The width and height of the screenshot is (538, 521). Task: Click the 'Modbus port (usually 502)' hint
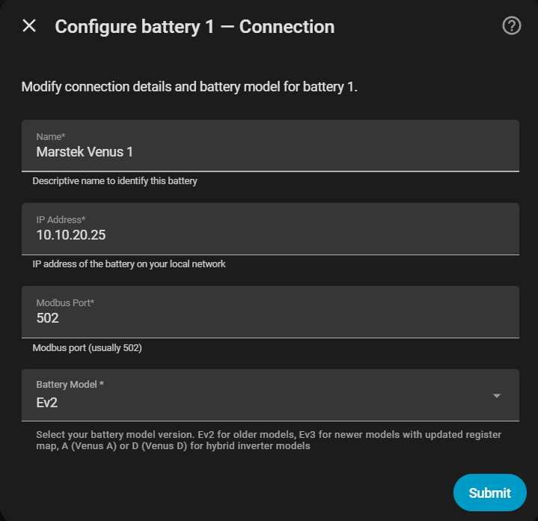[88, 348]
